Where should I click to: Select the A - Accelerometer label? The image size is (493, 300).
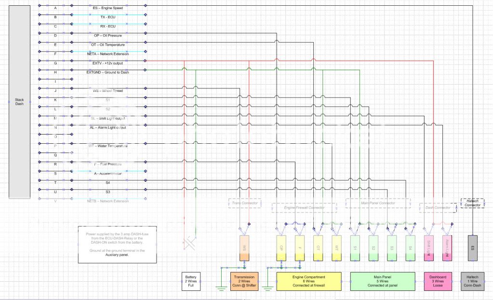coord(108,174)
